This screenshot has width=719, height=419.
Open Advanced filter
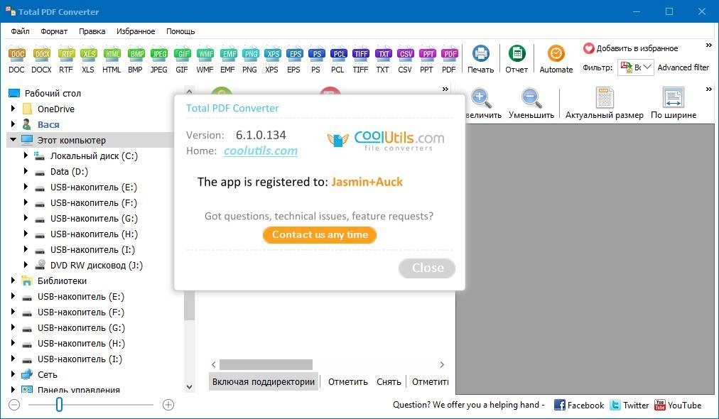(683, 67)
